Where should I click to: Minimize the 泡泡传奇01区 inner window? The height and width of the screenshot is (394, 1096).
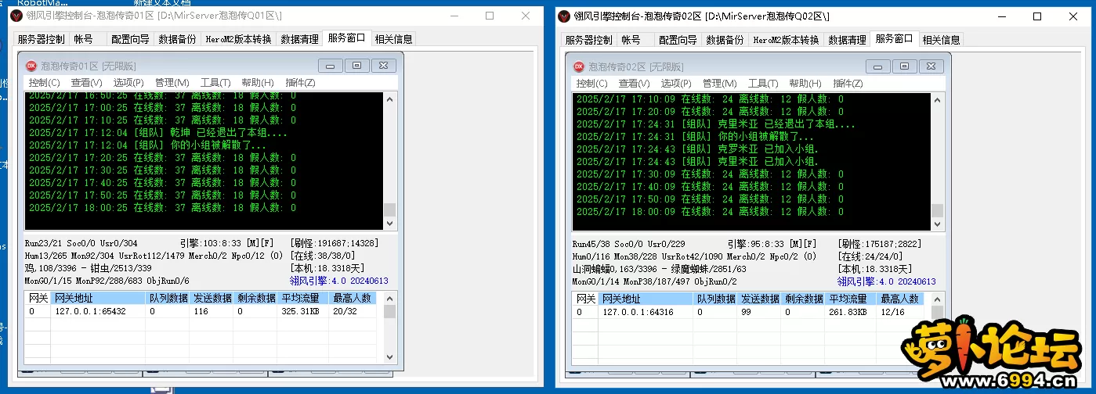click(330, 66)
